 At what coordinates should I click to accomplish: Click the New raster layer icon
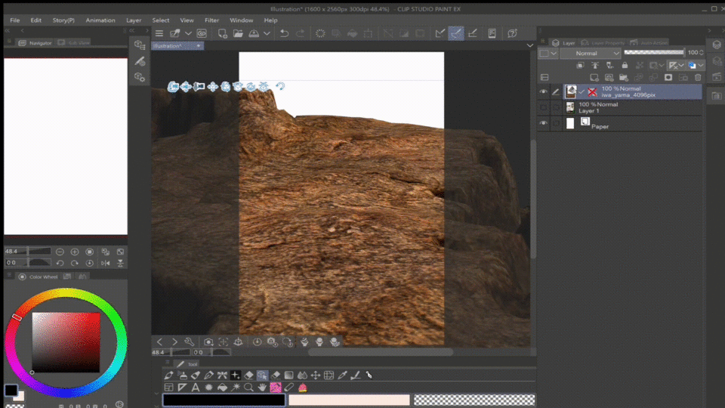click(595, 77)
